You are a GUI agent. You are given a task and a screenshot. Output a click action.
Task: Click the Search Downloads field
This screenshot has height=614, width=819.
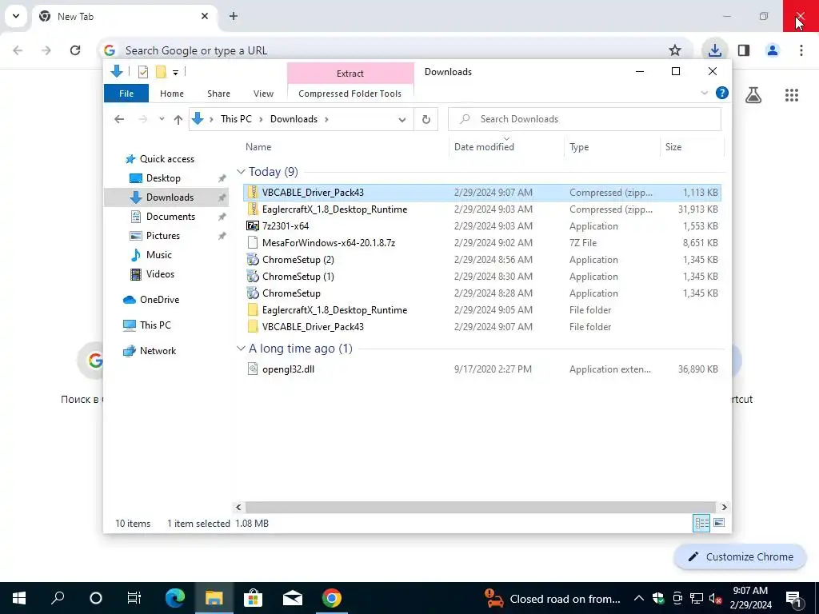(585, 119)
